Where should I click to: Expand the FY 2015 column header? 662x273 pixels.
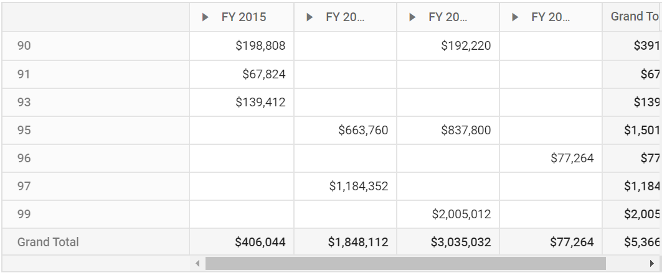tap(205, 17)
